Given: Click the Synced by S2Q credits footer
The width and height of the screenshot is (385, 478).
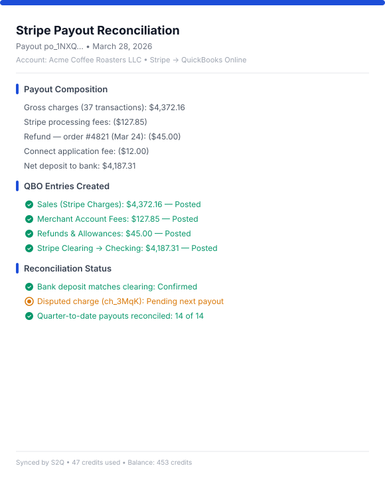Looking at the screenshot, I should pos(104,463).
